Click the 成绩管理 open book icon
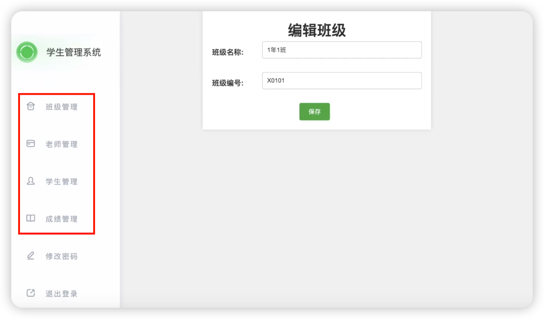544x319 pixels. [x=31, y=218]
